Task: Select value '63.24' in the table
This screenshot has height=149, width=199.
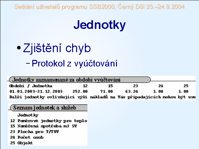Action: 132,91
